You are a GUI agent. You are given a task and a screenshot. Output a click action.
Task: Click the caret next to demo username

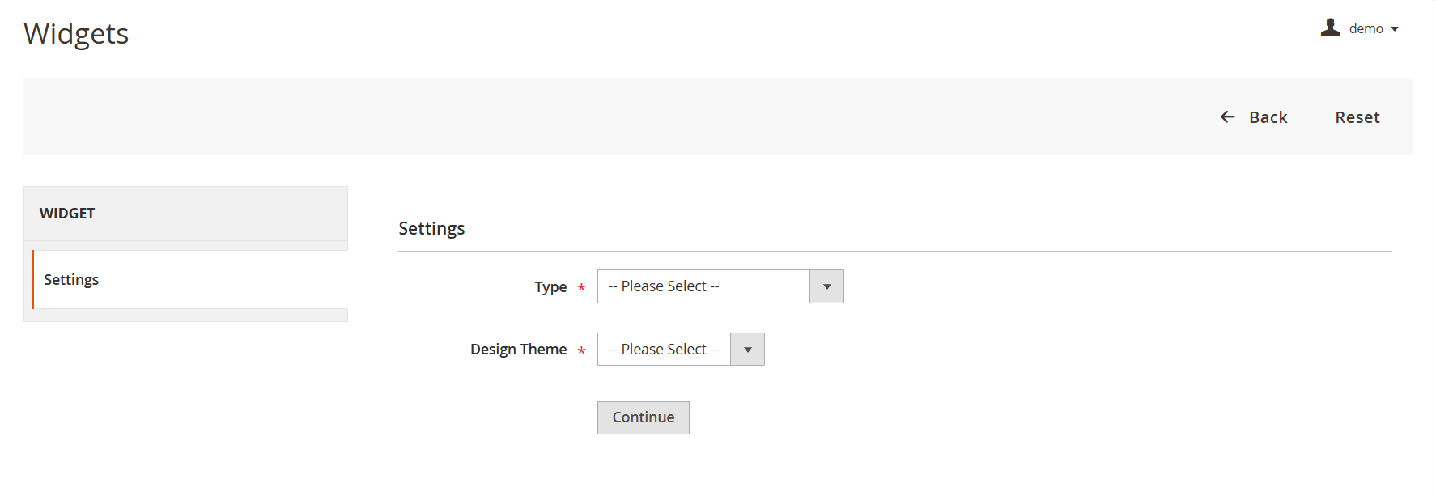1395,29
